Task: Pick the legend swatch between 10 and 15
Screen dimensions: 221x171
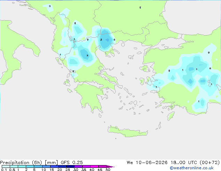Action: click(x=46, y=166)
